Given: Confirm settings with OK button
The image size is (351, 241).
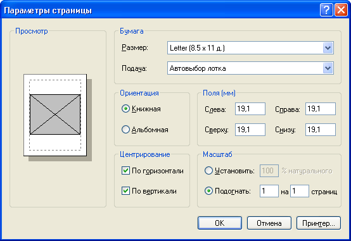Looking at the screenshot, I should tap(220, 223).
